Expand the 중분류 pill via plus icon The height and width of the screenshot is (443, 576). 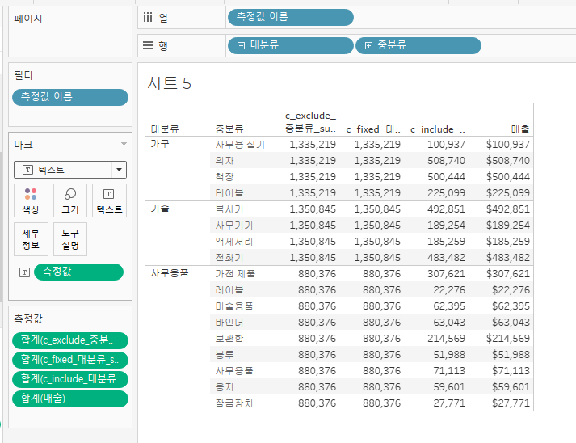(368, 45)
